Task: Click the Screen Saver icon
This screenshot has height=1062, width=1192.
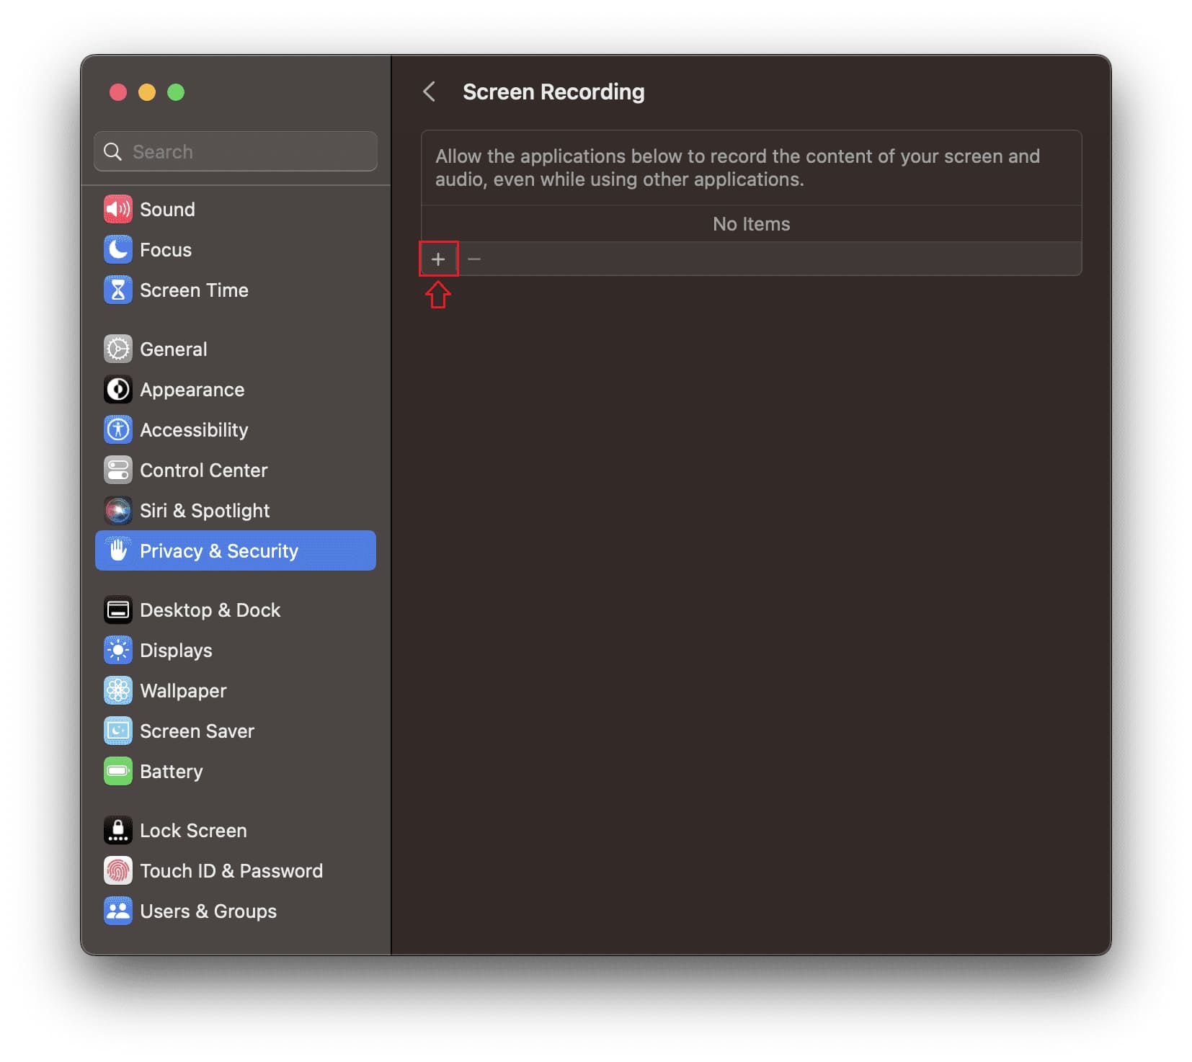Action: (x=117, y=731)
